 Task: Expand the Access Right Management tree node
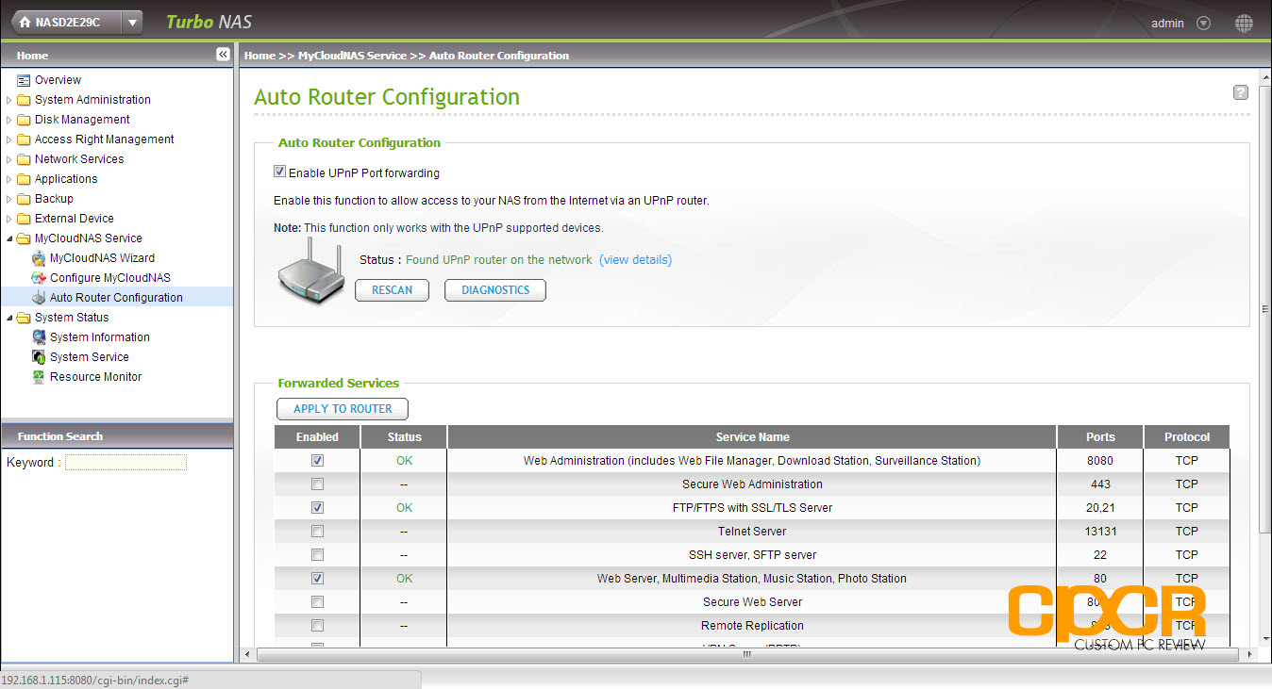pyautogui.click(x=9, y=139)
